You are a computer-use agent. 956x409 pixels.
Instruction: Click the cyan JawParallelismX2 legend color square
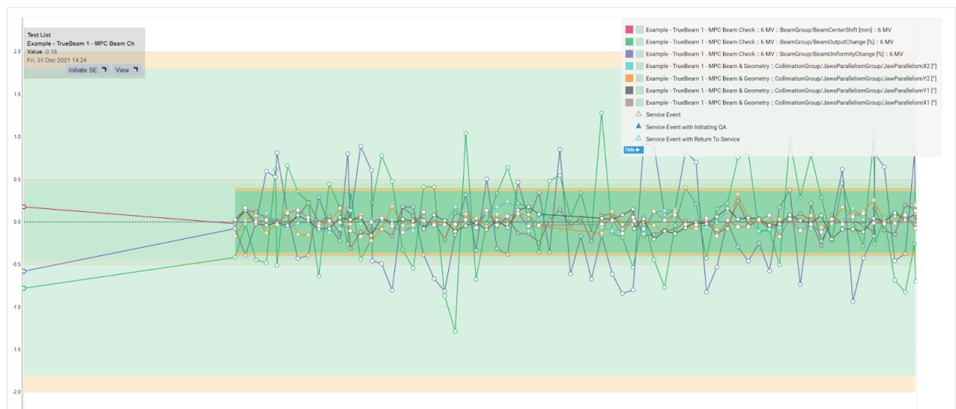629,66
